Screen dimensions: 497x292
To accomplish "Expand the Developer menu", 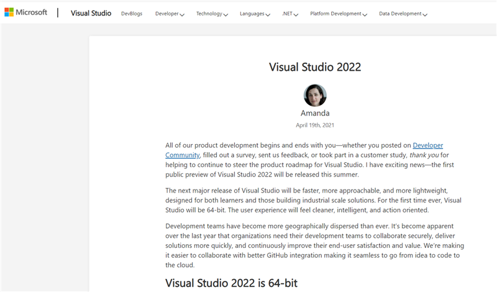I will 170,14.
